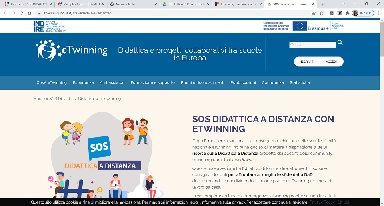The height and width of the screenshot is (206, 384).
Task: Open the tab search dropdown arrow
Action: pos(344,4)
